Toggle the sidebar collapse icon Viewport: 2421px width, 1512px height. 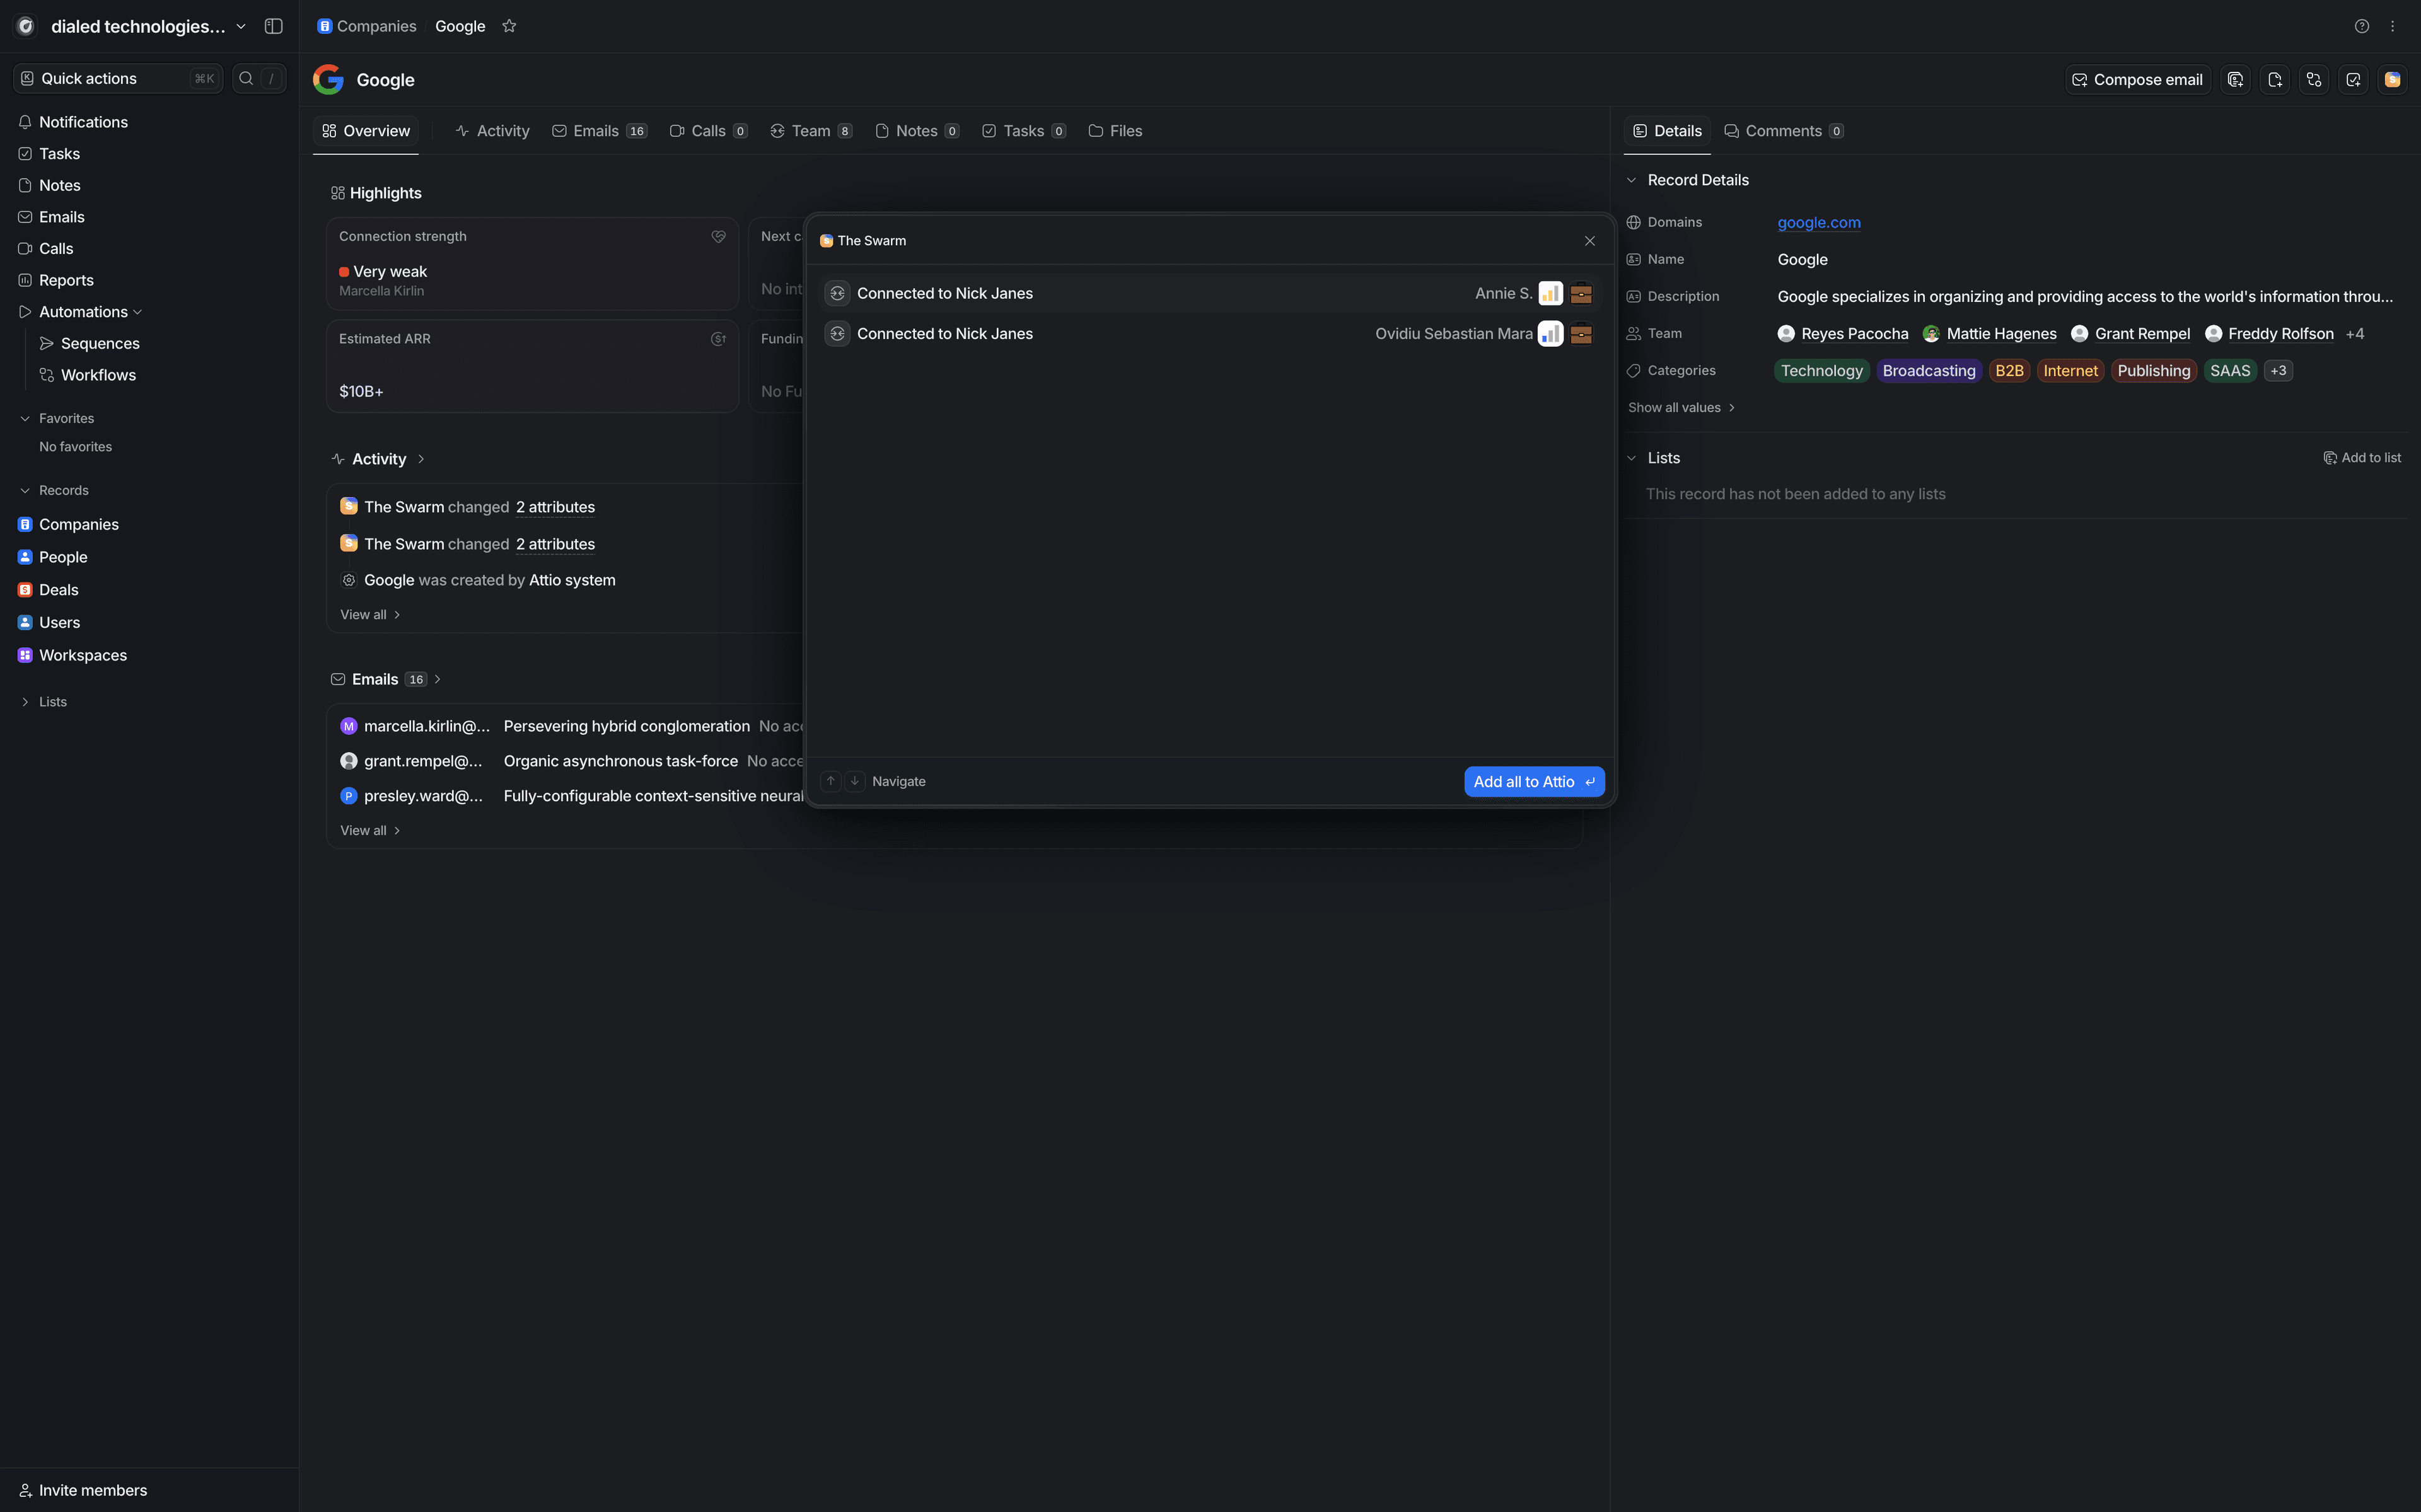273,26
